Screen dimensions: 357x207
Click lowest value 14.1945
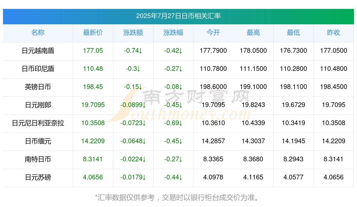[x=294, y=141]
